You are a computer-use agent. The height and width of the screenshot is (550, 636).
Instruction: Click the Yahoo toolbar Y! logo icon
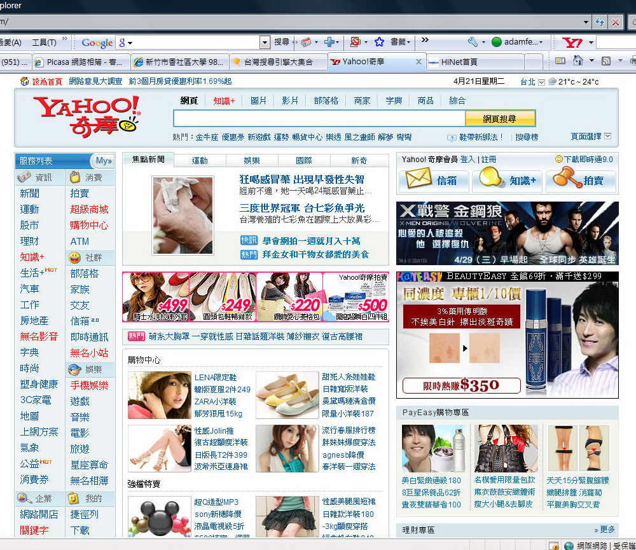click(572, 42)
